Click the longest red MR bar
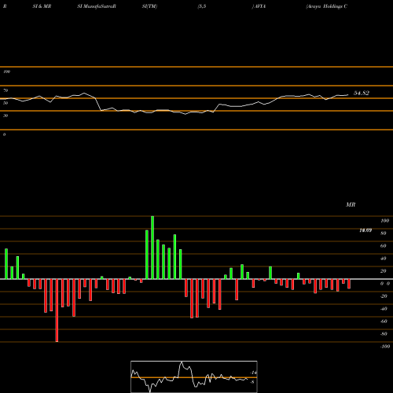 [57, 310]
